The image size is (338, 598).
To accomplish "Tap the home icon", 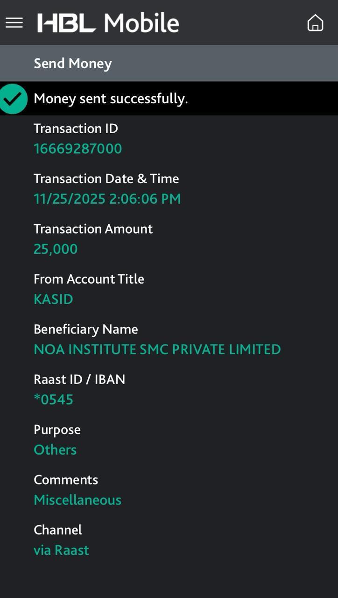I will tap(315, 22).
